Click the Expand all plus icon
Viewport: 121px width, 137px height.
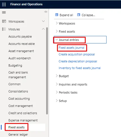click(57, 15)
